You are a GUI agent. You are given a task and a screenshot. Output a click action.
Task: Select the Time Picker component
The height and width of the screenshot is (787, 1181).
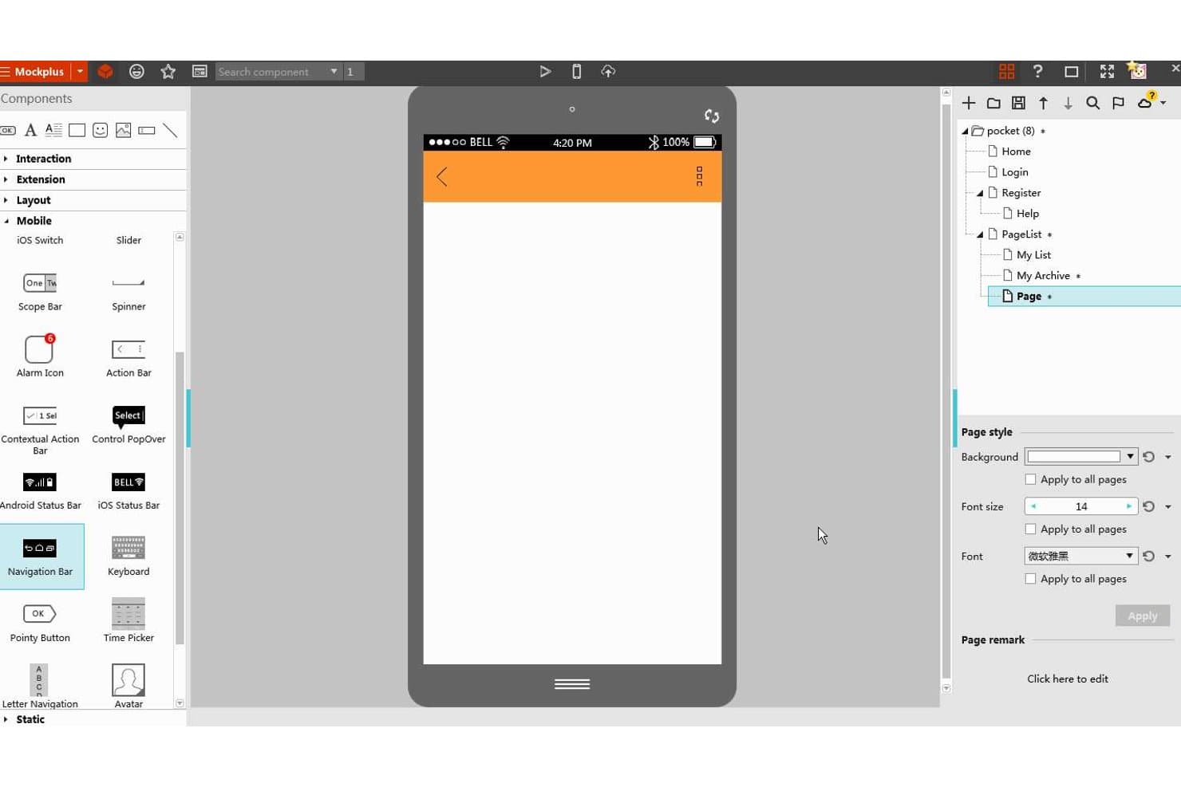tap(128, 620)
